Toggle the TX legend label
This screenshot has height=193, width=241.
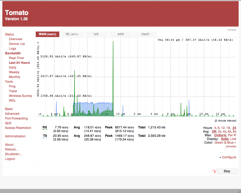(45, 136)
